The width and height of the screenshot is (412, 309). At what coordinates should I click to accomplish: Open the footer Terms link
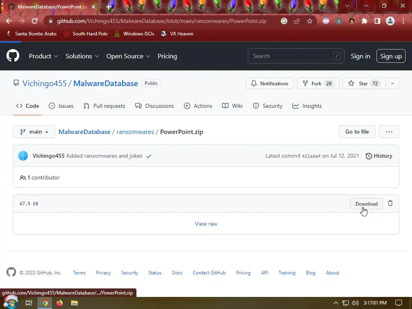coord(79,273)
